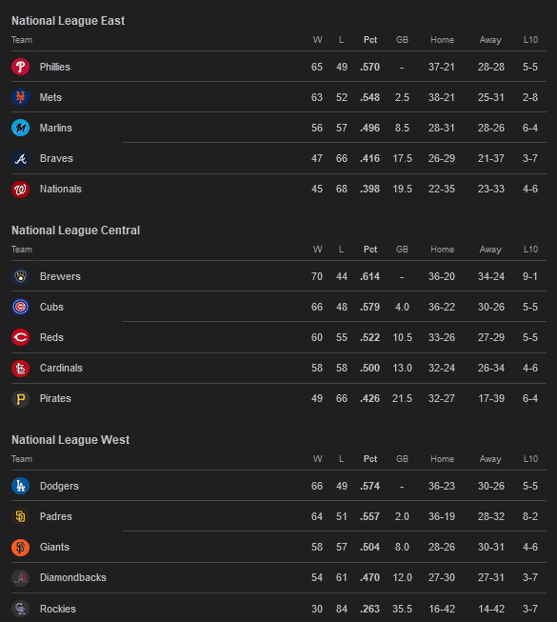Screen dimensions: 557x622
Task: Sort National League West by L10 column
Action: tap(530, 458)
